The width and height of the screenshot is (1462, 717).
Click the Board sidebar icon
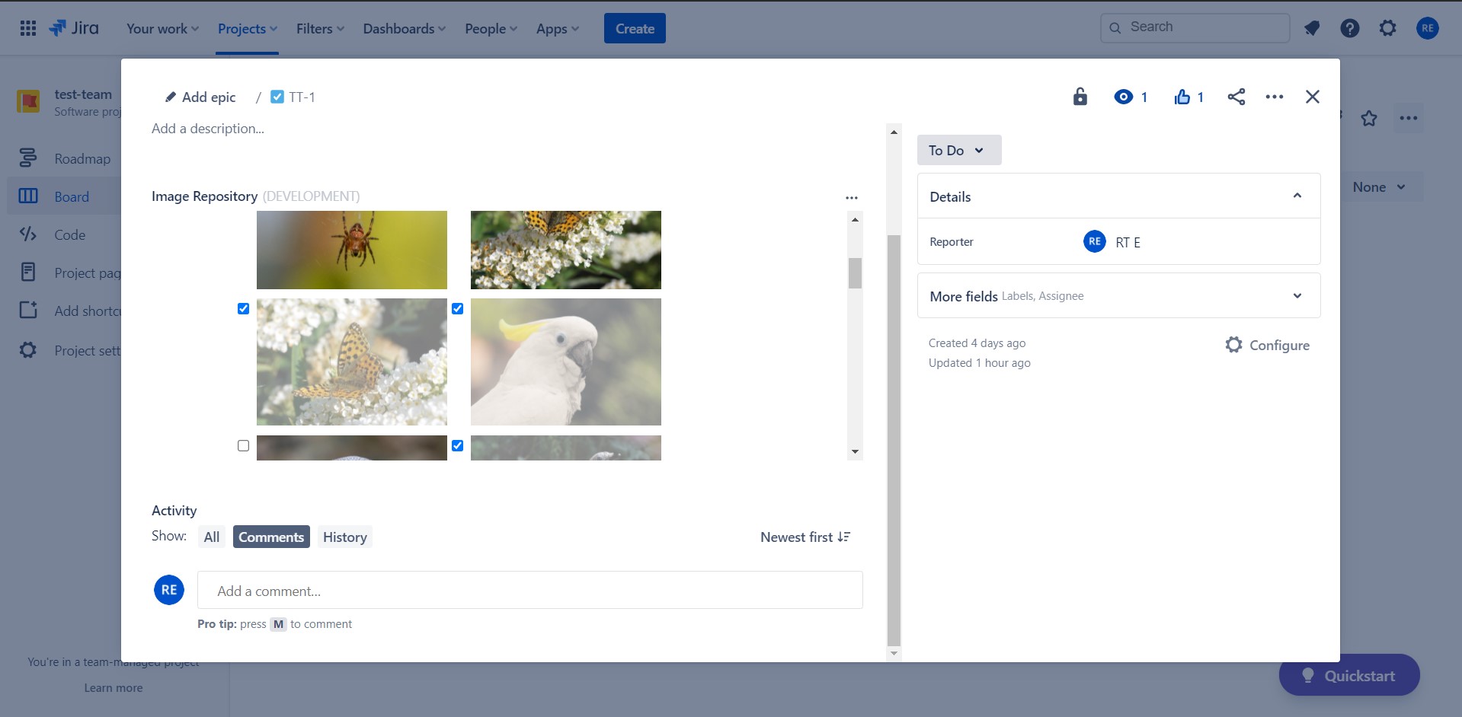pyautogui.click(x=28, y=196)
